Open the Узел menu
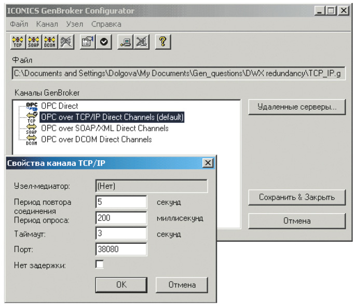355x306 pixels. [x=75, y=24]
